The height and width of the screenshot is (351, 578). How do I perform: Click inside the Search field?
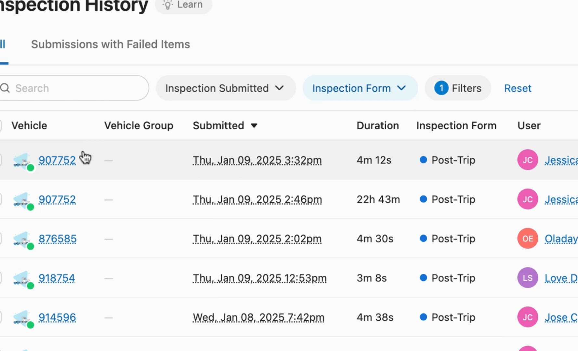(78, 88)
